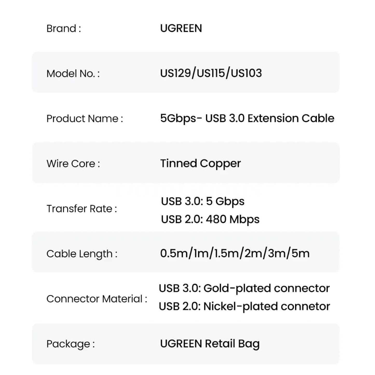Screen dimensions: 375x375
Task: Select the UGREEN Retail Bag value
Action: 210,344
